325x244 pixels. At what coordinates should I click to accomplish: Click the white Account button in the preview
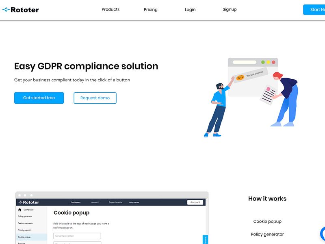pos(195,202)
